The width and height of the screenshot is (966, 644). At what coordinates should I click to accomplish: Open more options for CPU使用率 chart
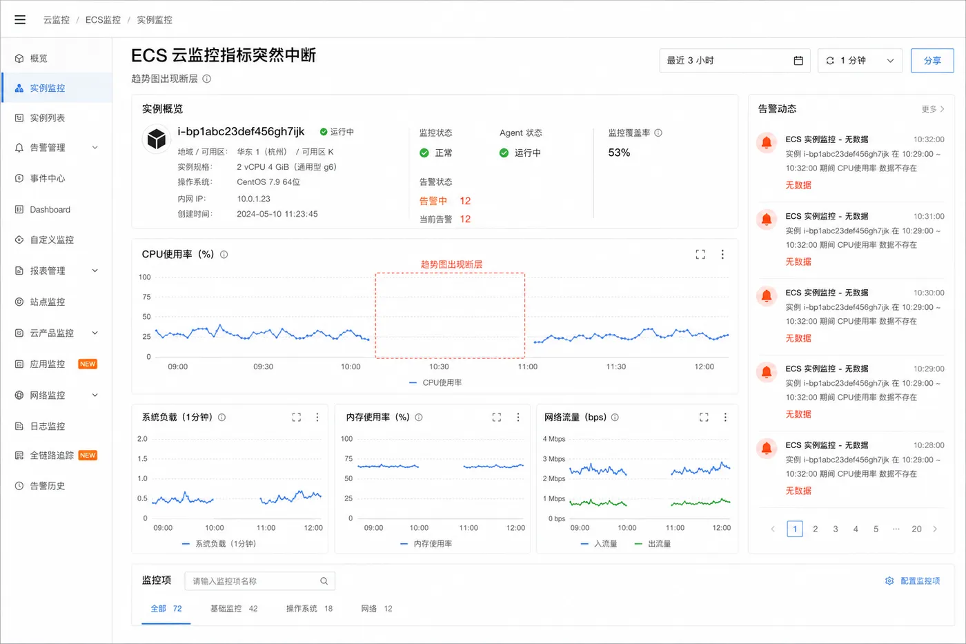coord(722,254)
